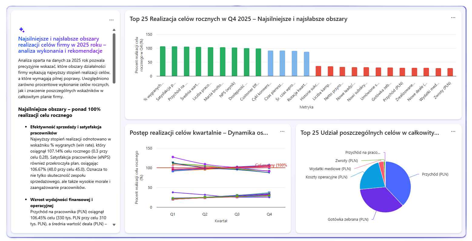The width and height of the screenshot is (472, 241).
Task: Click the NPS (wynik) green bar
Action: coord(234,62)
